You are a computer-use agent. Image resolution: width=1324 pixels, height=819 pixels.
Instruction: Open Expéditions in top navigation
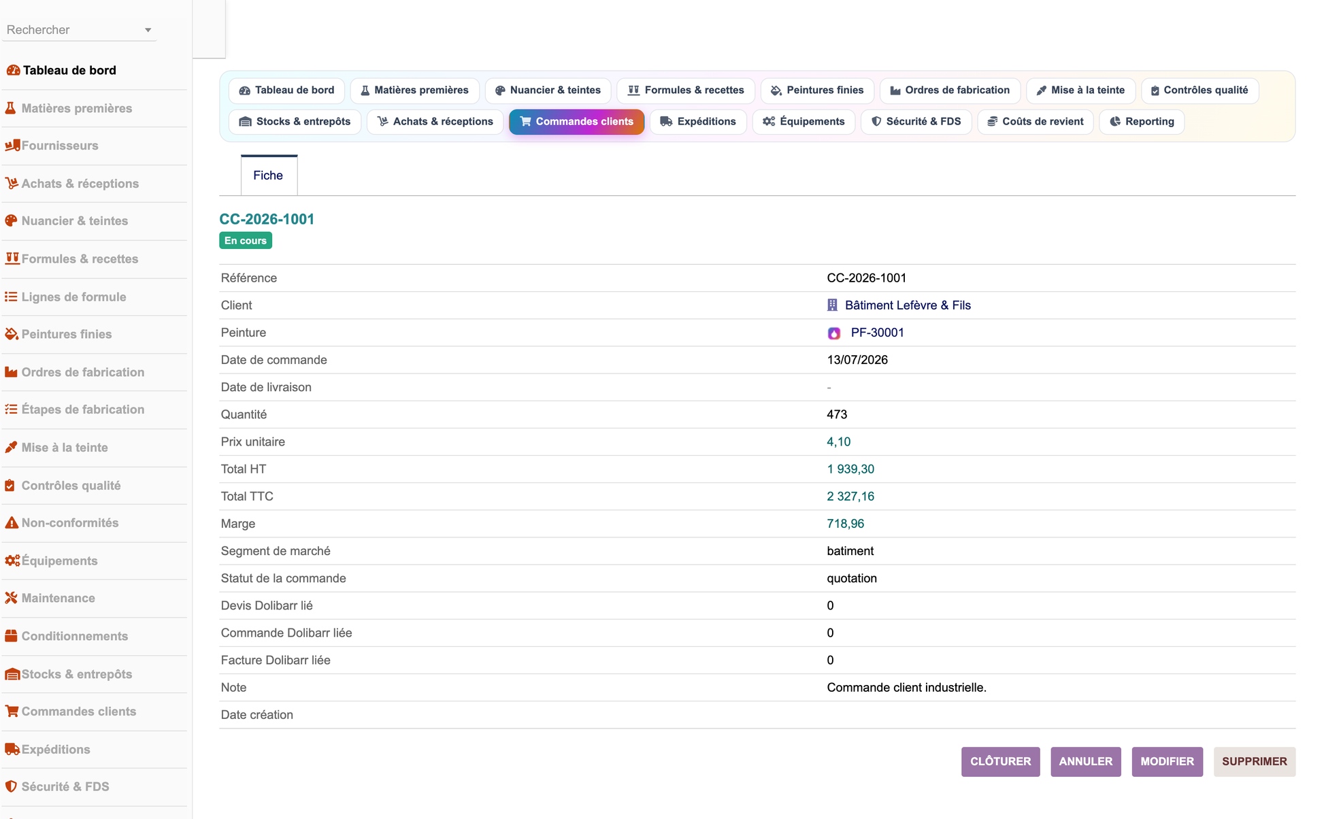[x=698, y=122]
